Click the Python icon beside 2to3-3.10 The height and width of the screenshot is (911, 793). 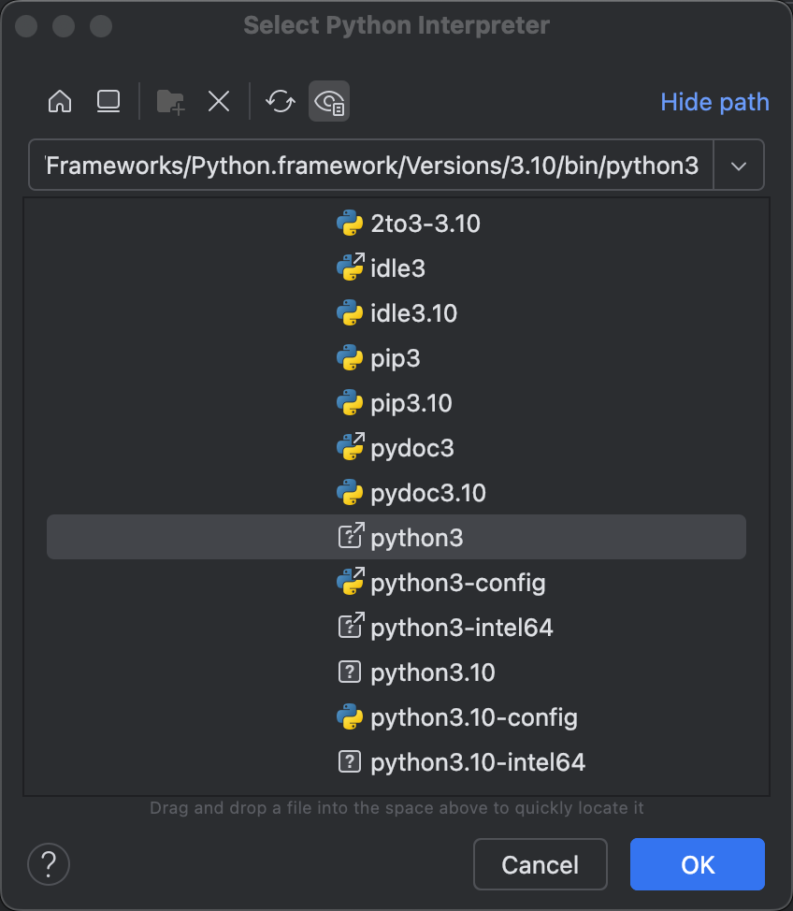click(350, 224)
